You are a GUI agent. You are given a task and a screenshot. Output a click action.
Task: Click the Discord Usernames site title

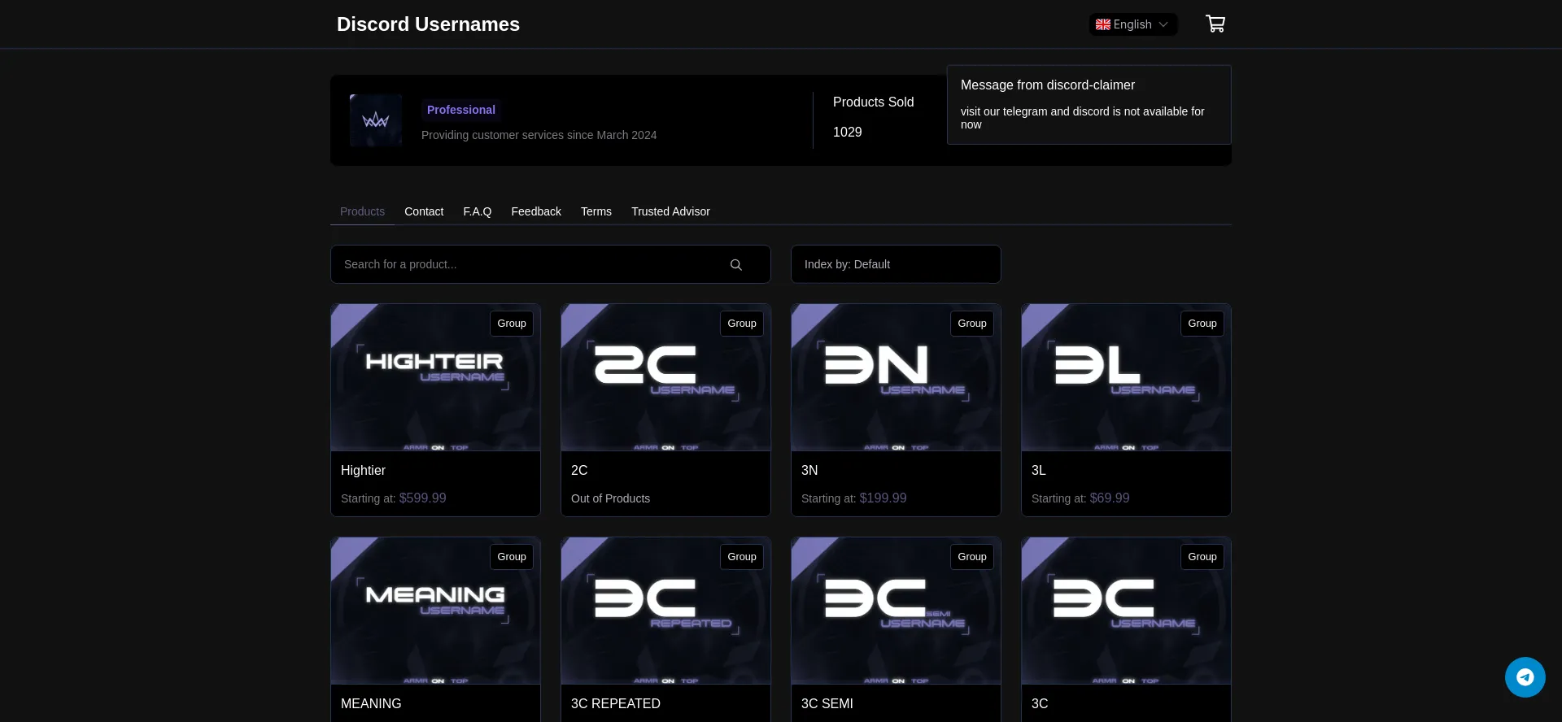[428, 24]
